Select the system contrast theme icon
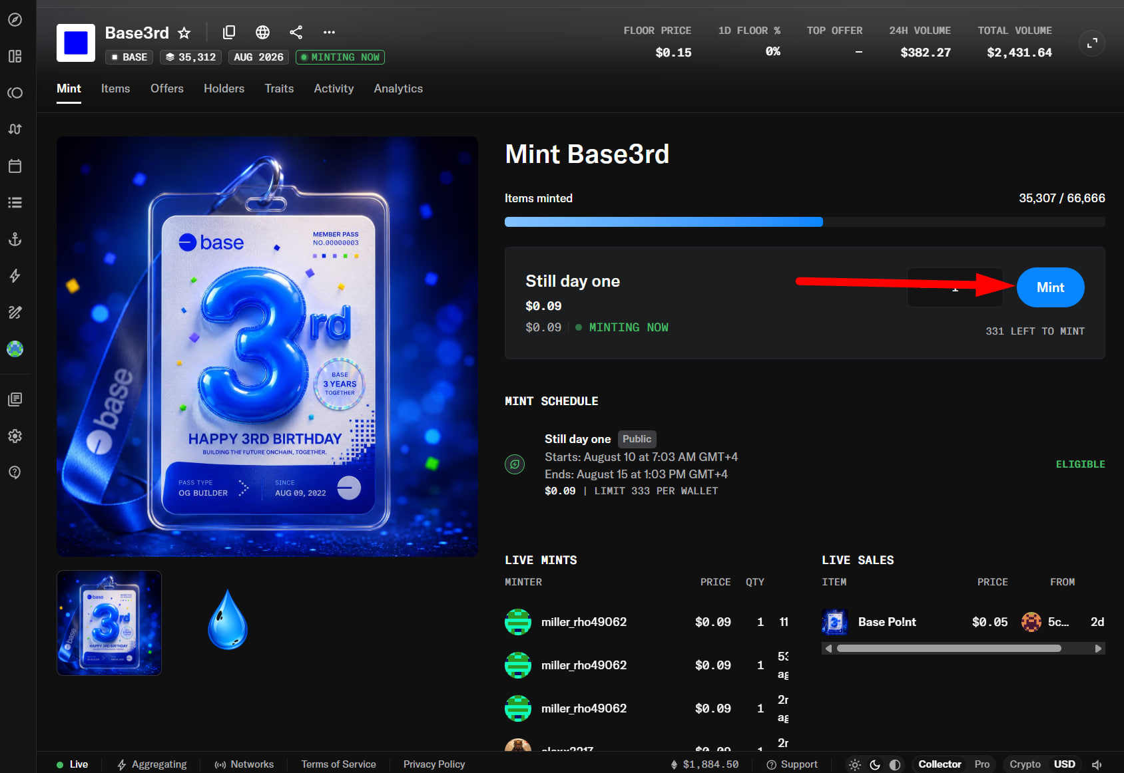The image size is (1124, 773). pyautogui.click(x=895, y=765)
